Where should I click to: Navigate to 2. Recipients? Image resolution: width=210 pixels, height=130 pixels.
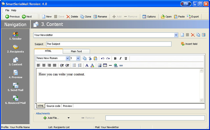pos(15,49)
